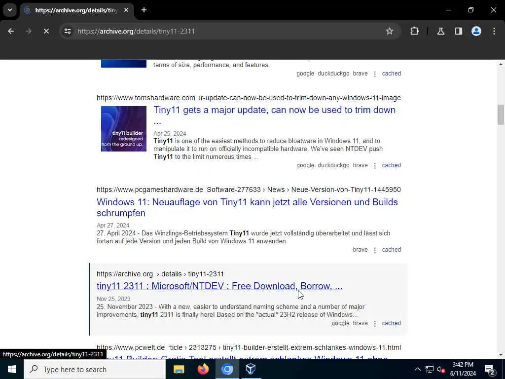
Task: Open cached version of Tom's Hardware result
Action: (x=391, y=165)
